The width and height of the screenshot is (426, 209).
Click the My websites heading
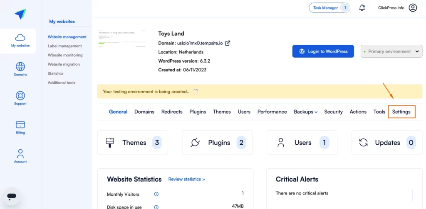62,22
